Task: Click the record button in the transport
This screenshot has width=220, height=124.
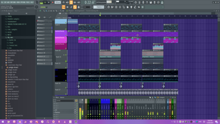Action: (x=53, y=2)
